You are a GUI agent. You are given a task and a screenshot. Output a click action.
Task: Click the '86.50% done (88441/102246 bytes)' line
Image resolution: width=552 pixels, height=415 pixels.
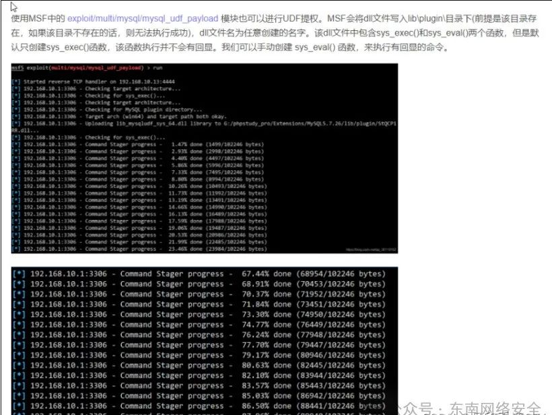(199, 406)
